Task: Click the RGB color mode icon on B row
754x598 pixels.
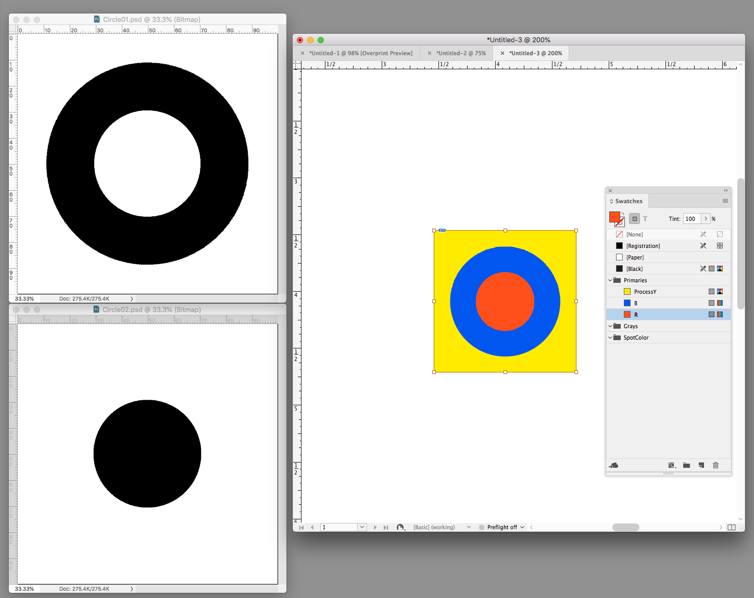Action: 720,303
